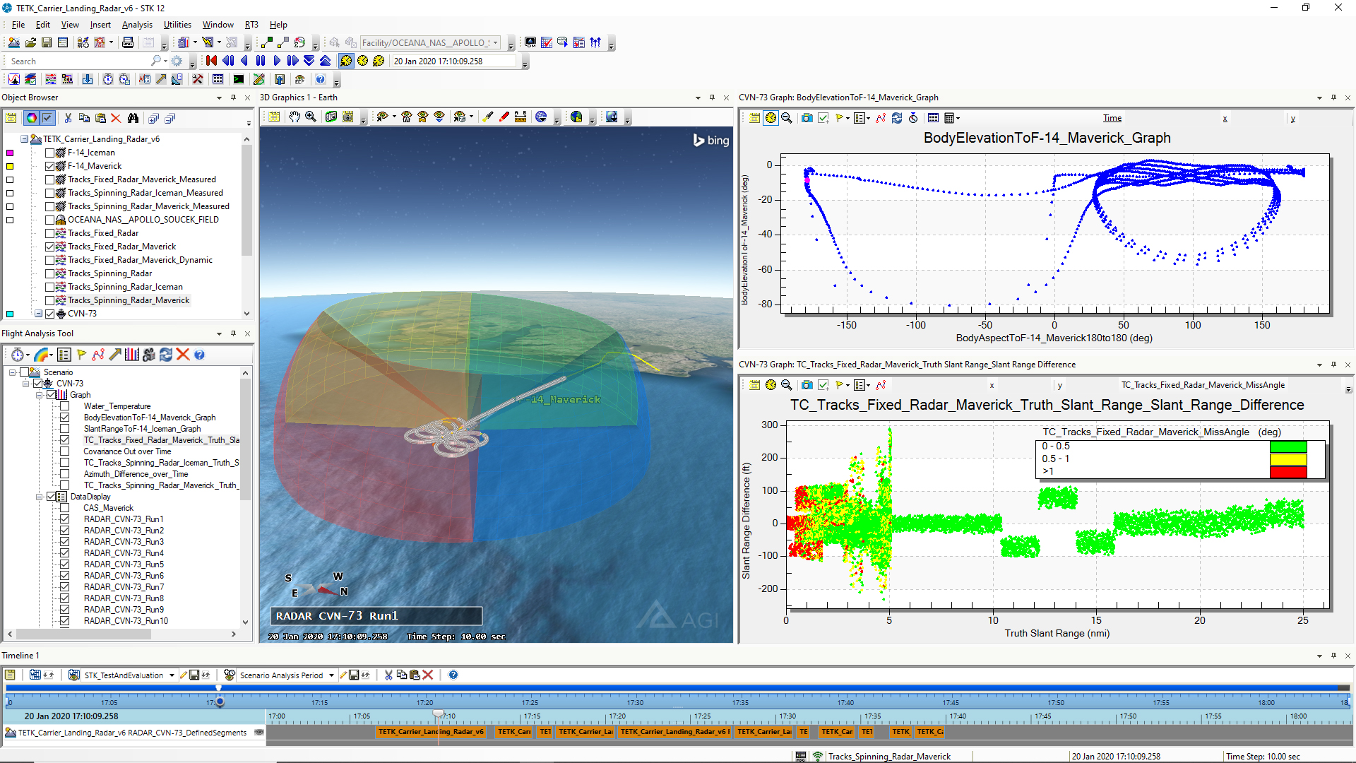This screenshot has width=1356, height=763.
Task: Reset animation to start time
Action: click(x=211, y=61)
